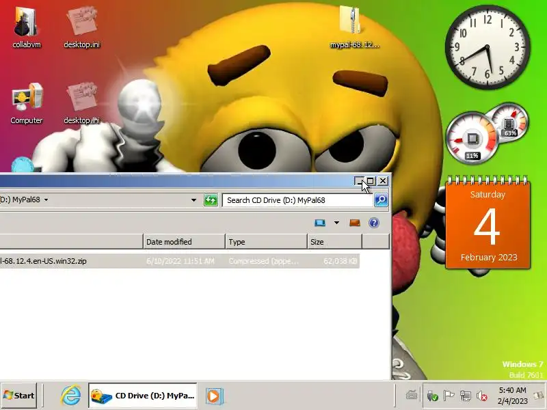Viewport: 547px width, 410px height.
Task: Open the Computer desktop icon
Action: click(x=27, y=103)
